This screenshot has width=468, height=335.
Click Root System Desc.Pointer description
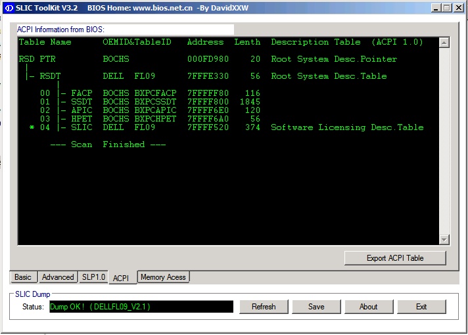334,59
